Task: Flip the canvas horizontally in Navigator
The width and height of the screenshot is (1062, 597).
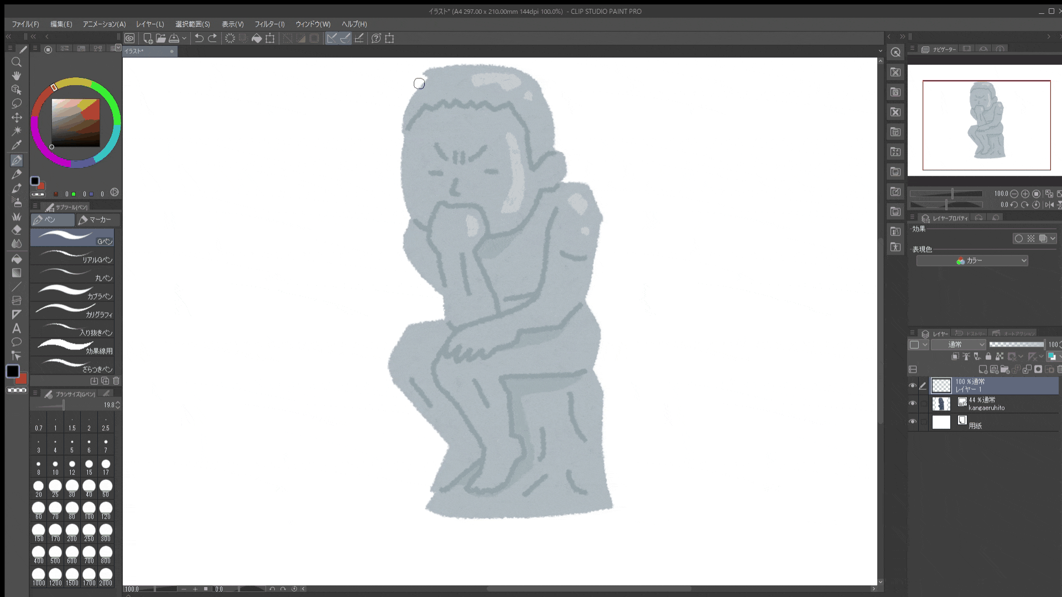Action: coord(1049,205)
